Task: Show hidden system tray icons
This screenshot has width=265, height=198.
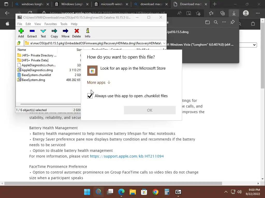Action: pos(226,192)
